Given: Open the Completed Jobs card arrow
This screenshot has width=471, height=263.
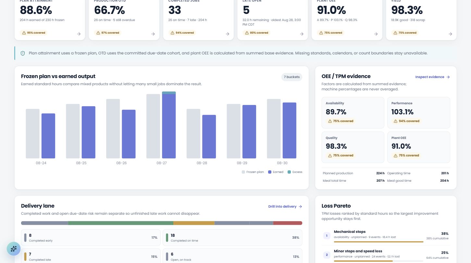Looking at the screenshot, I should pos(227,34).
